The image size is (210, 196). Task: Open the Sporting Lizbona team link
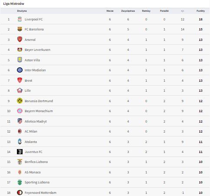point(37,182)
